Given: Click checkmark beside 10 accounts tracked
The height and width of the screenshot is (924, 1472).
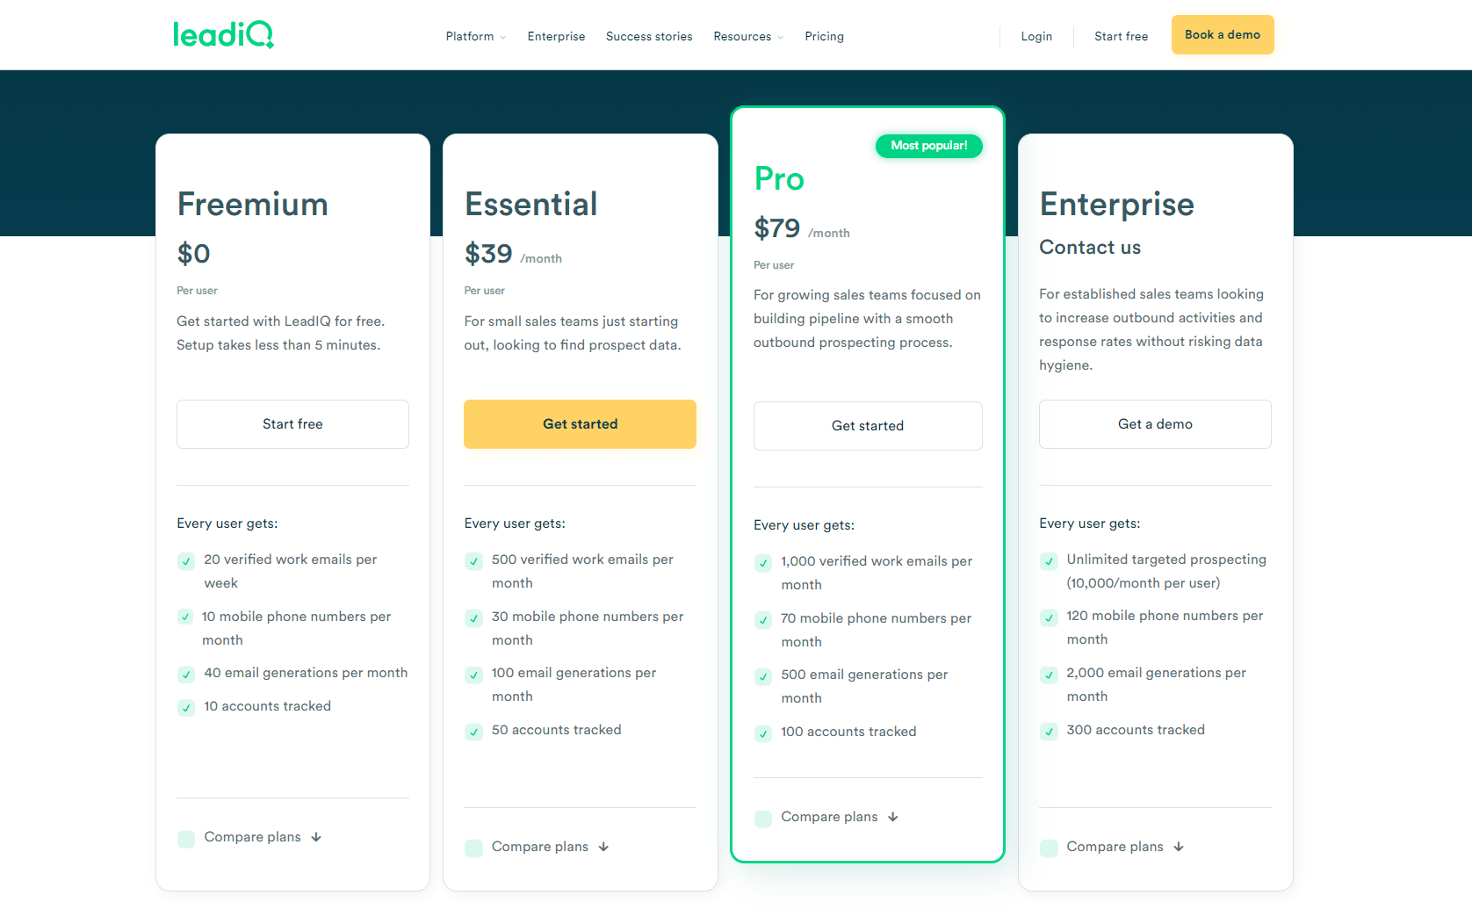Looking at the screenshot, I should 186,708.
